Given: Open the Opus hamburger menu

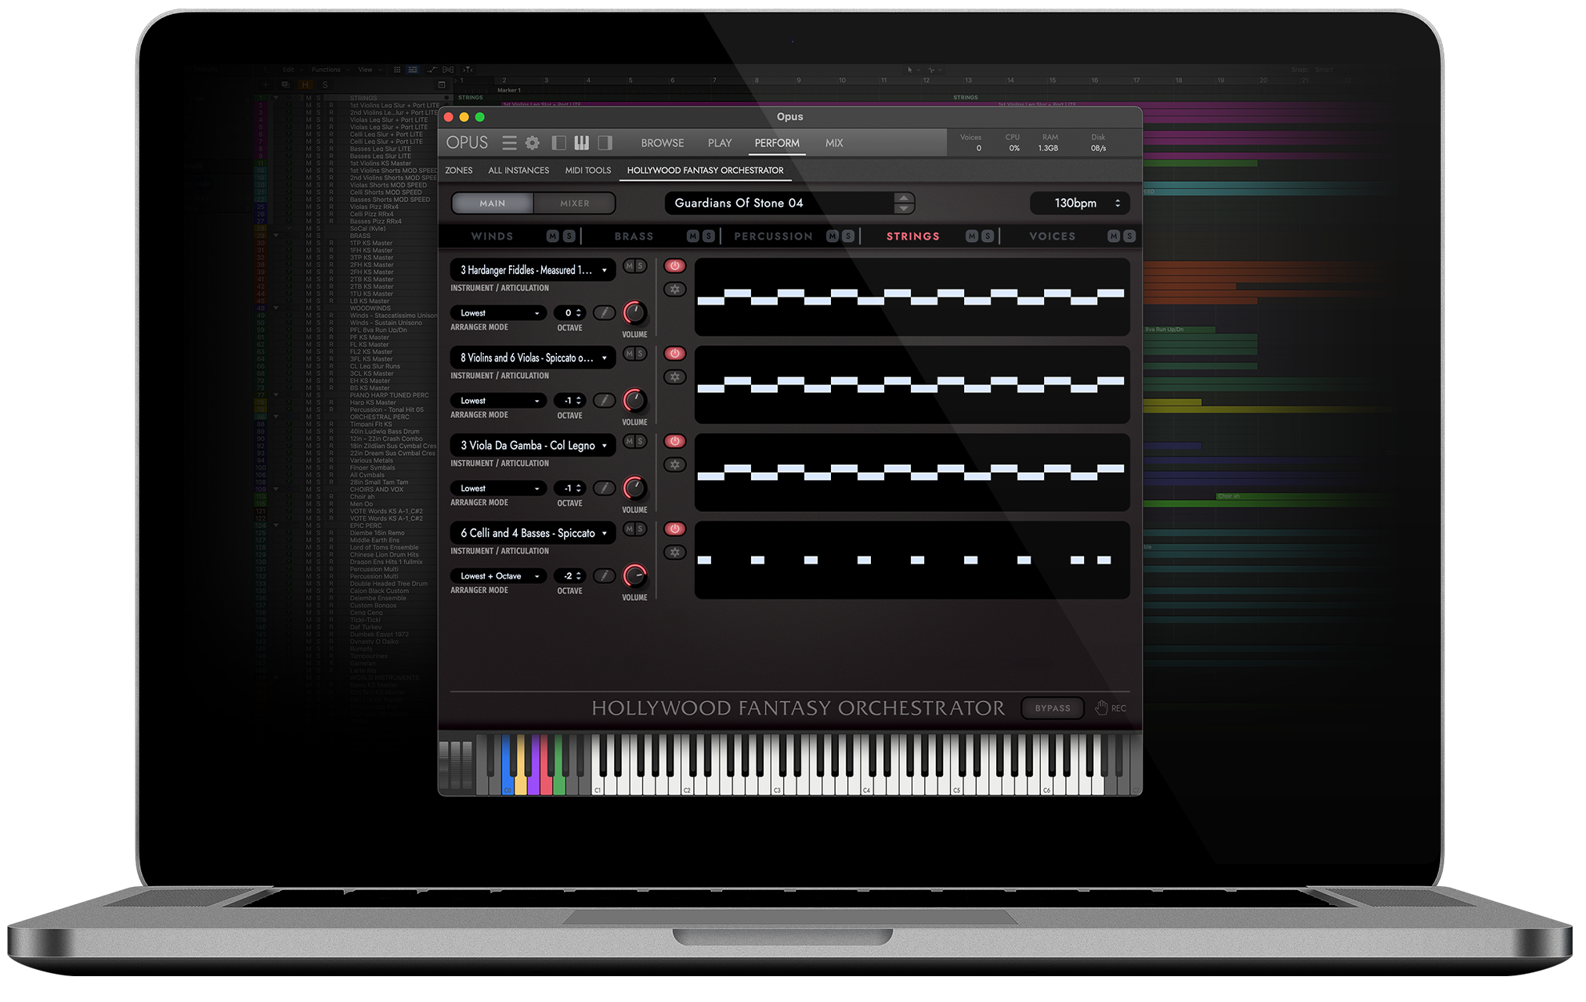Looking at the screenshot, I should [510, 142].
